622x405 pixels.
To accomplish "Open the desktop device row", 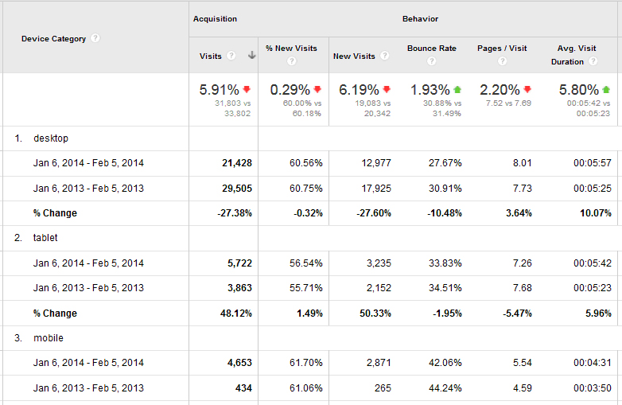I will (51, 138).
